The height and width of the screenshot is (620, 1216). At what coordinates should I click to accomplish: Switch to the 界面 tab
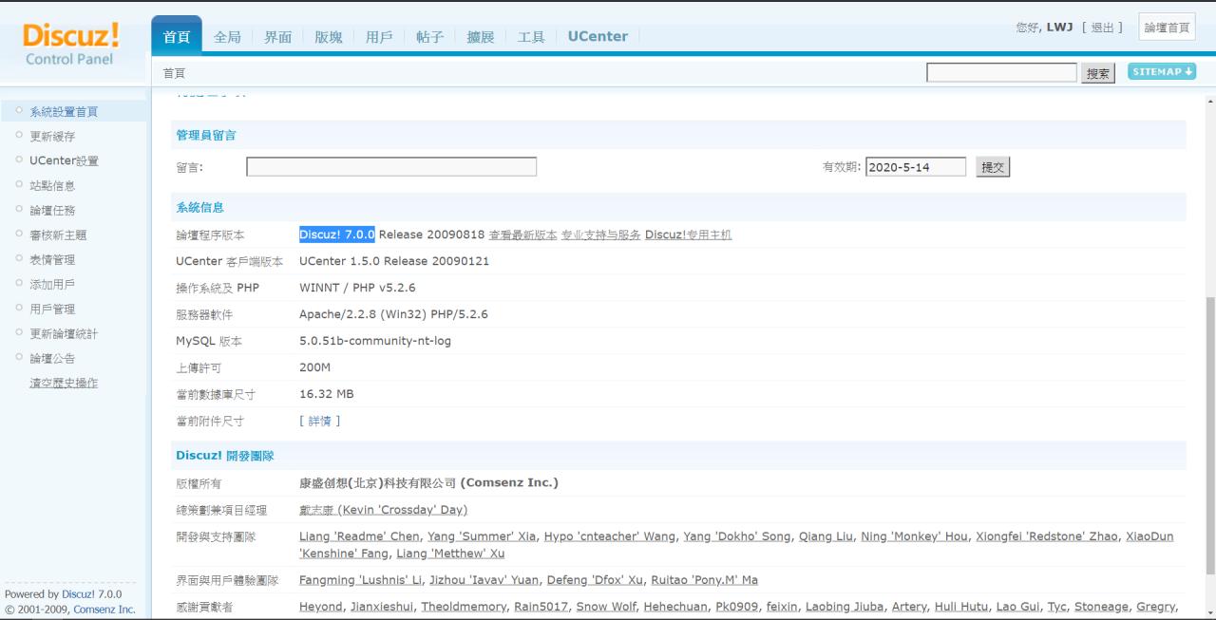tap(277, 37)
